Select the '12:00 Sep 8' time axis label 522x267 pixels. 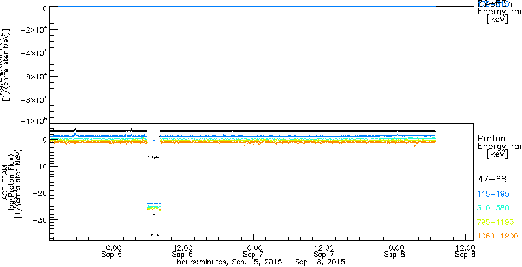465,251
